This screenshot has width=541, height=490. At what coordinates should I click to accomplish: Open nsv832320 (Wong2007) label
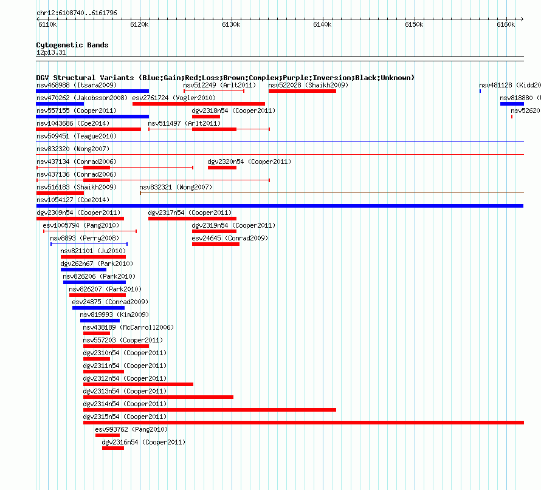pos(73,149)
